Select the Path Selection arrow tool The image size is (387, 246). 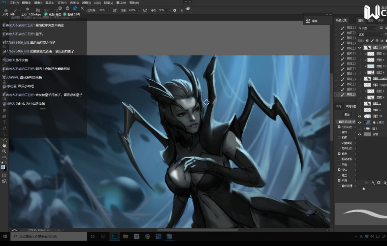pos(4,134)
